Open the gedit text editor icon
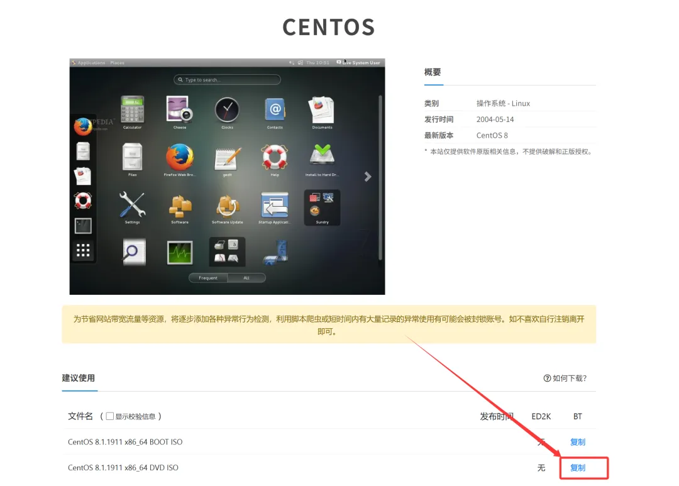 click(x=227, y=158)
